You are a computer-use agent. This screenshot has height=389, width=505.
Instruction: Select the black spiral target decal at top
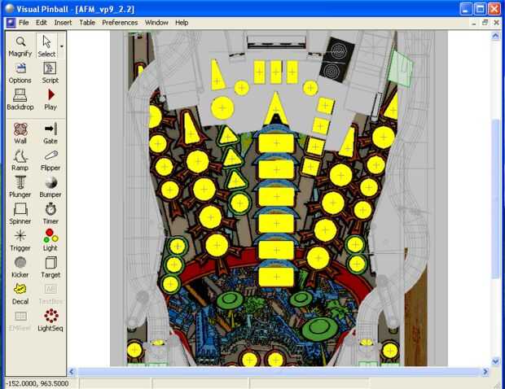pyautogui.click(x=336, y=59)
